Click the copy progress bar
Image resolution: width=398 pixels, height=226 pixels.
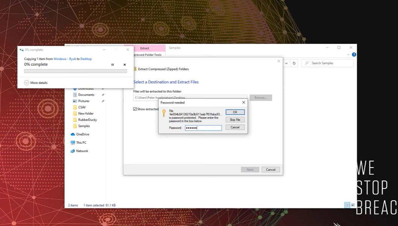pos(76,71)
